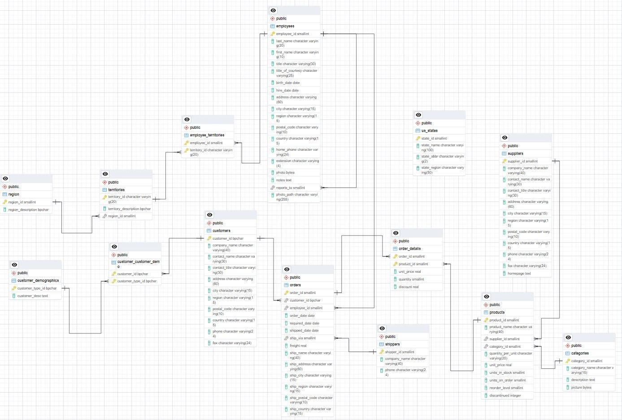Click the table icon beside us_states title
622x420 pixels.
[x=418, y=131]
